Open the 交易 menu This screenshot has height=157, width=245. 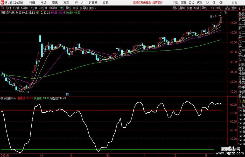pyautogui.click(x=106, y=3)
